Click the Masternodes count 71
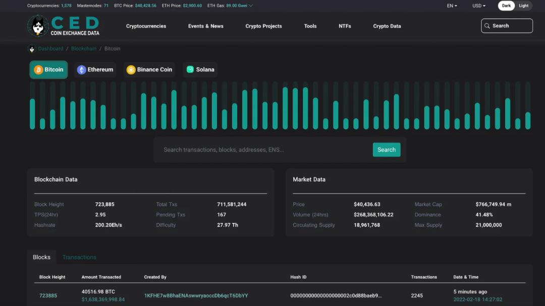This screenshot has height=306, width=545. pos(106,6)
